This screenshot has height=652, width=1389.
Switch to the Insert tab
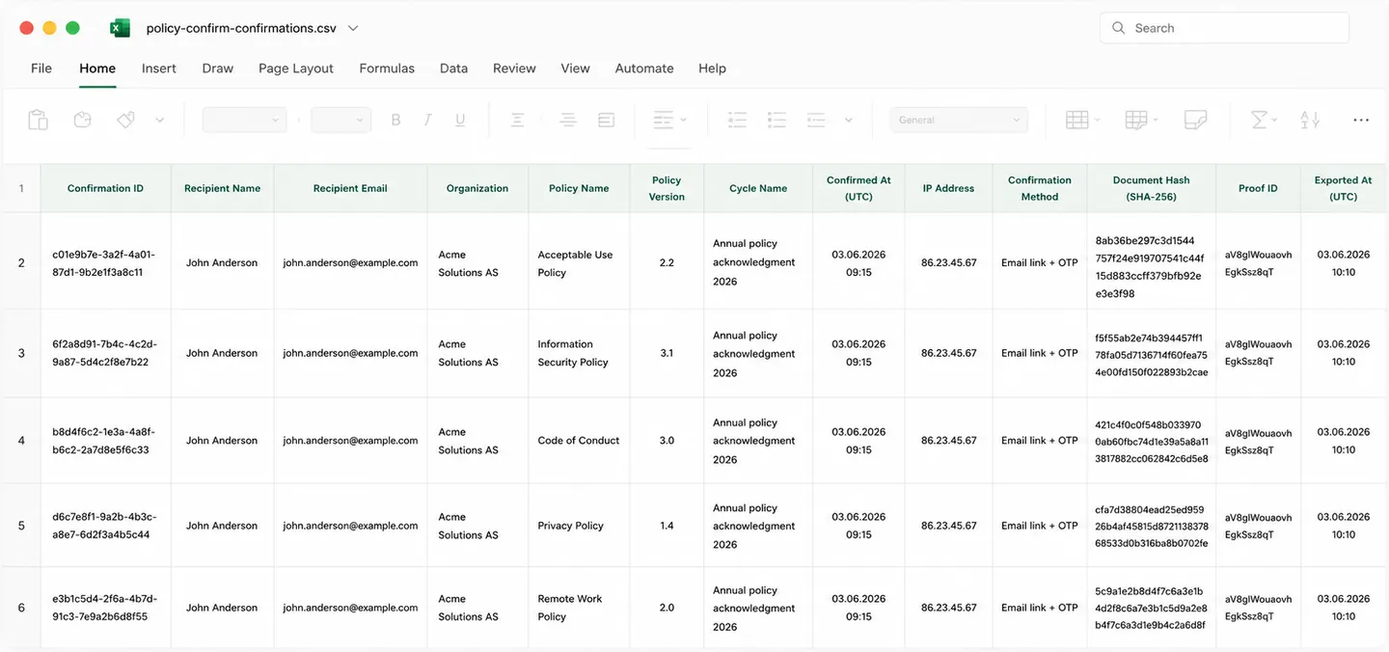[x=159, y=68]
